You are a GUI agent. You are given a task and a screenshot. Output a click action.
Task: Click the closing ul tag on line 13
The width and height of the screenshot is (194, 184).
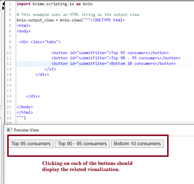(50, 69)
